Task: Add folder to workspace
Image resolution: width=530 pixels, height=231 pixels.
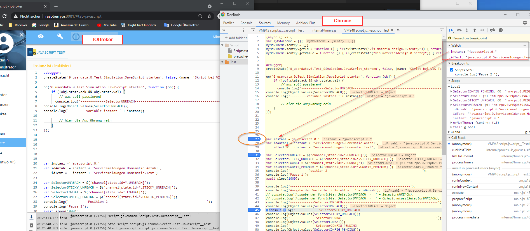Action: [236, 38]
